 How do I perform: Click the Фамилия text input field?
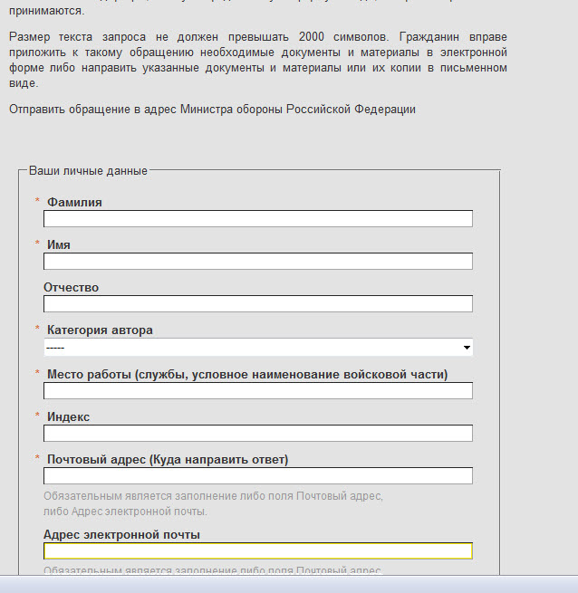click(x=257, y=219)
